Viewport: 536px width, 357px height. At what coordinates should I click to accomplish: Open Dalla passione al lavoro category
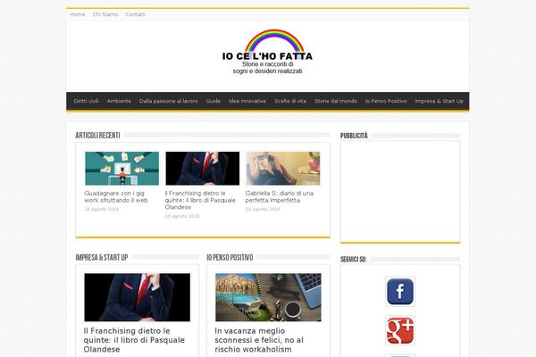169,101
